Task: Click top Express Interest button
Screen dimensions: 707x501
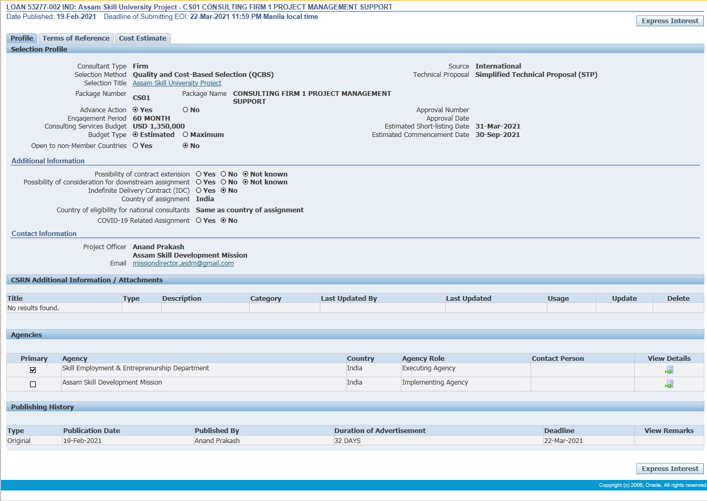Action: click(x=670, y=21)
